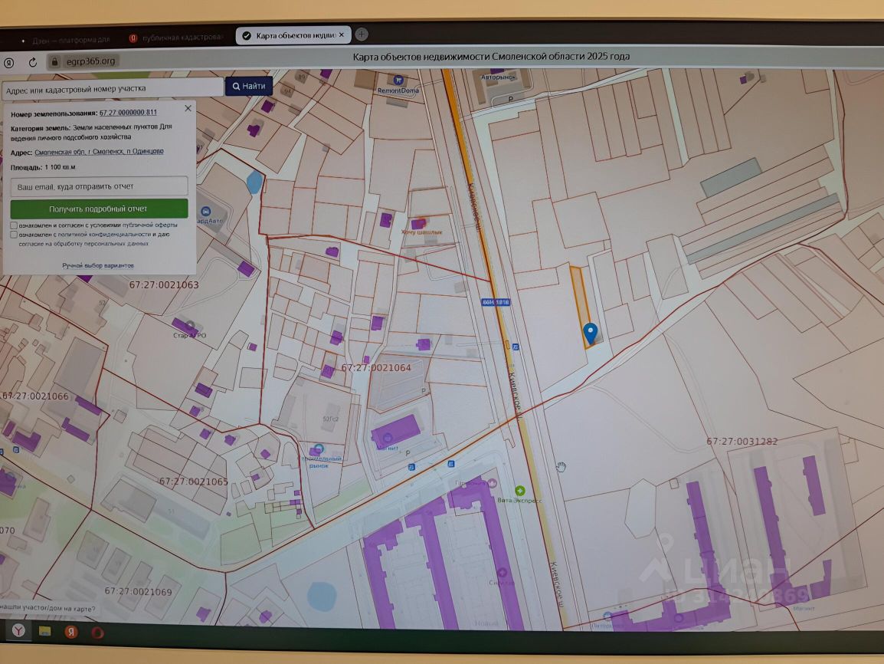Image resolution: width=884 pixels, height=664 pixels.
Task: Switch to the 'Дзен — платформа для' tab
Action: pos(65,40)
